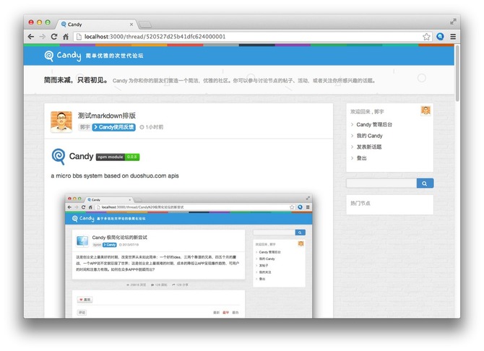Click the author name tag 郭宇
Screen dimensions: 484x351
click(x=85, y=127)
